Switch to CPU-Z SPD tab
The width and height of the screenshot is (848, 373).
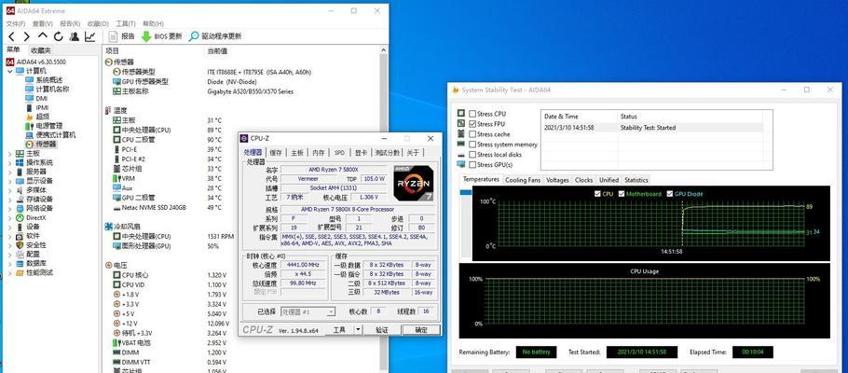pyautogui.click(x=339, y=153)
